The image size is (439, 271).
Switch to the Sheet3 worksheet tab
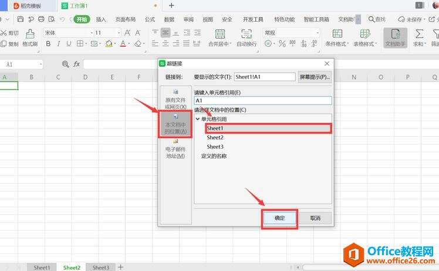100,267
